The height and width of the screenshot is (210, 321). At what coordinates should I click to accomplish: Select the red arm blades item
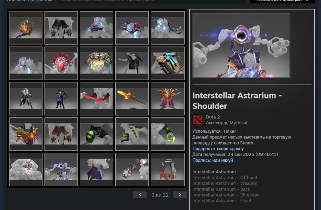[96, 99]
